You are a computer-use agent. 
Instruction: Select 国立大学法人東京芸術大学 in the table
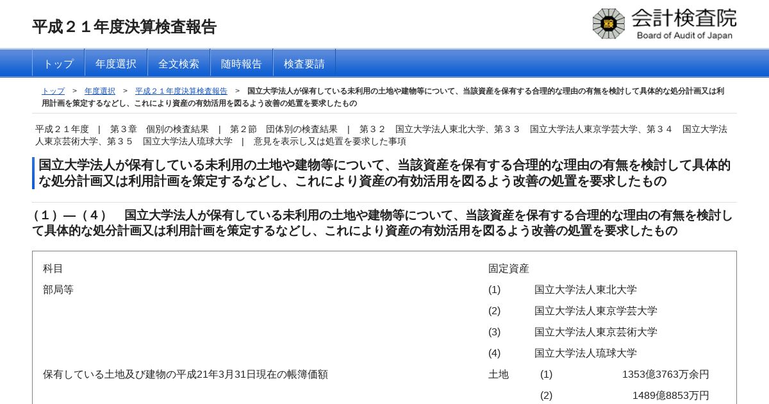click(x=596, y=332)
